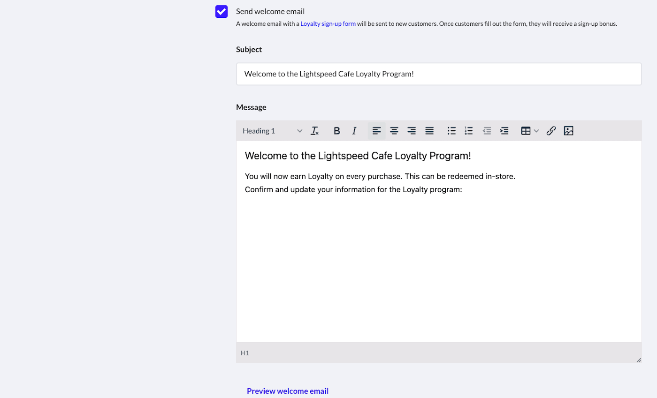
Task: Click into the Subject input field
Action: pos(438,74)
